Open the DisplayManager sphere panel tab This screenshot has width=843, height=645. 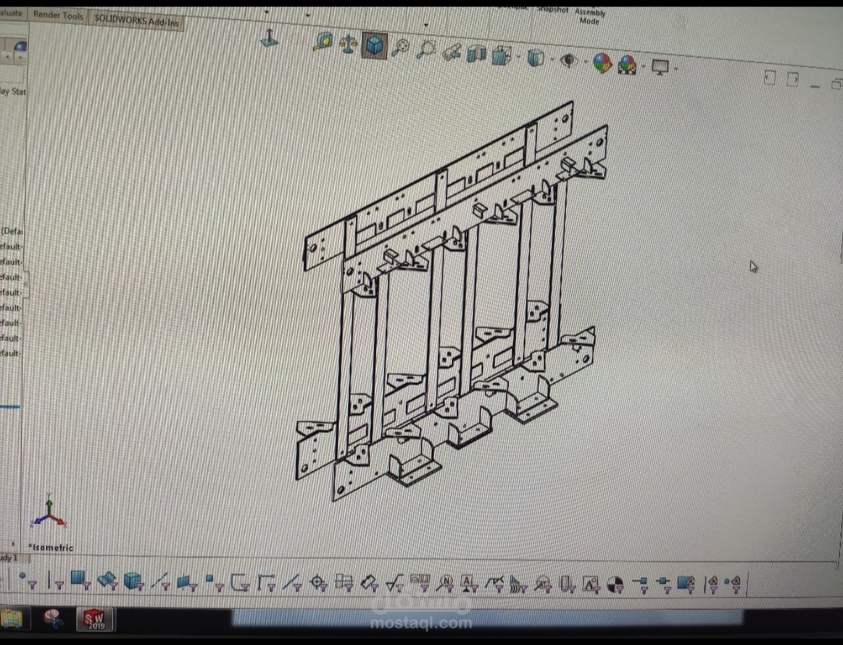(20, 46)
